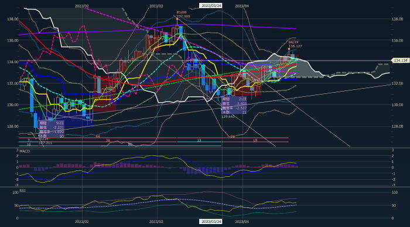Click the 2023/03 label on bottom axis
The width and height of the screenshot is (410, 227).
point(156,222)
